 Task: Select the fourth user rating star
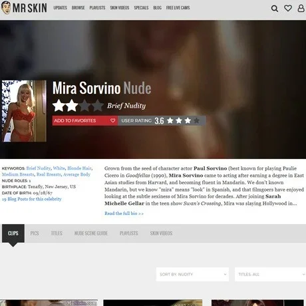click(196, 120)
